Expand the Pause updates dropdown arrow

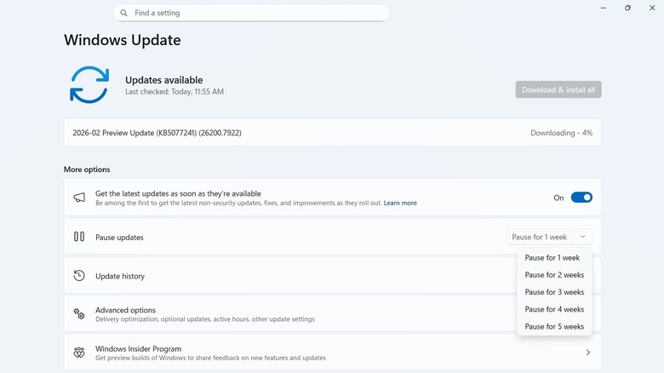[582, 237]
